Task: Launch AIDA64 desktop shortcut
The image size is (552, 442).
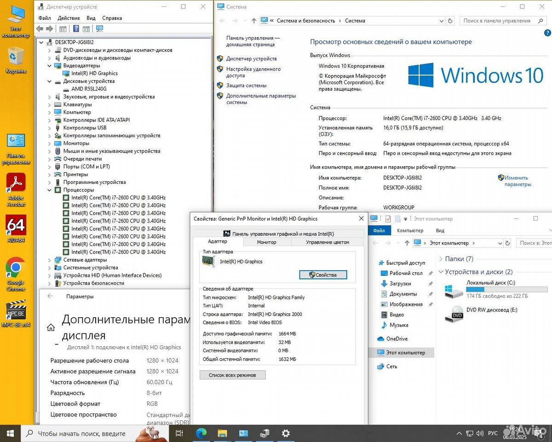Action: tap(16, 229)
